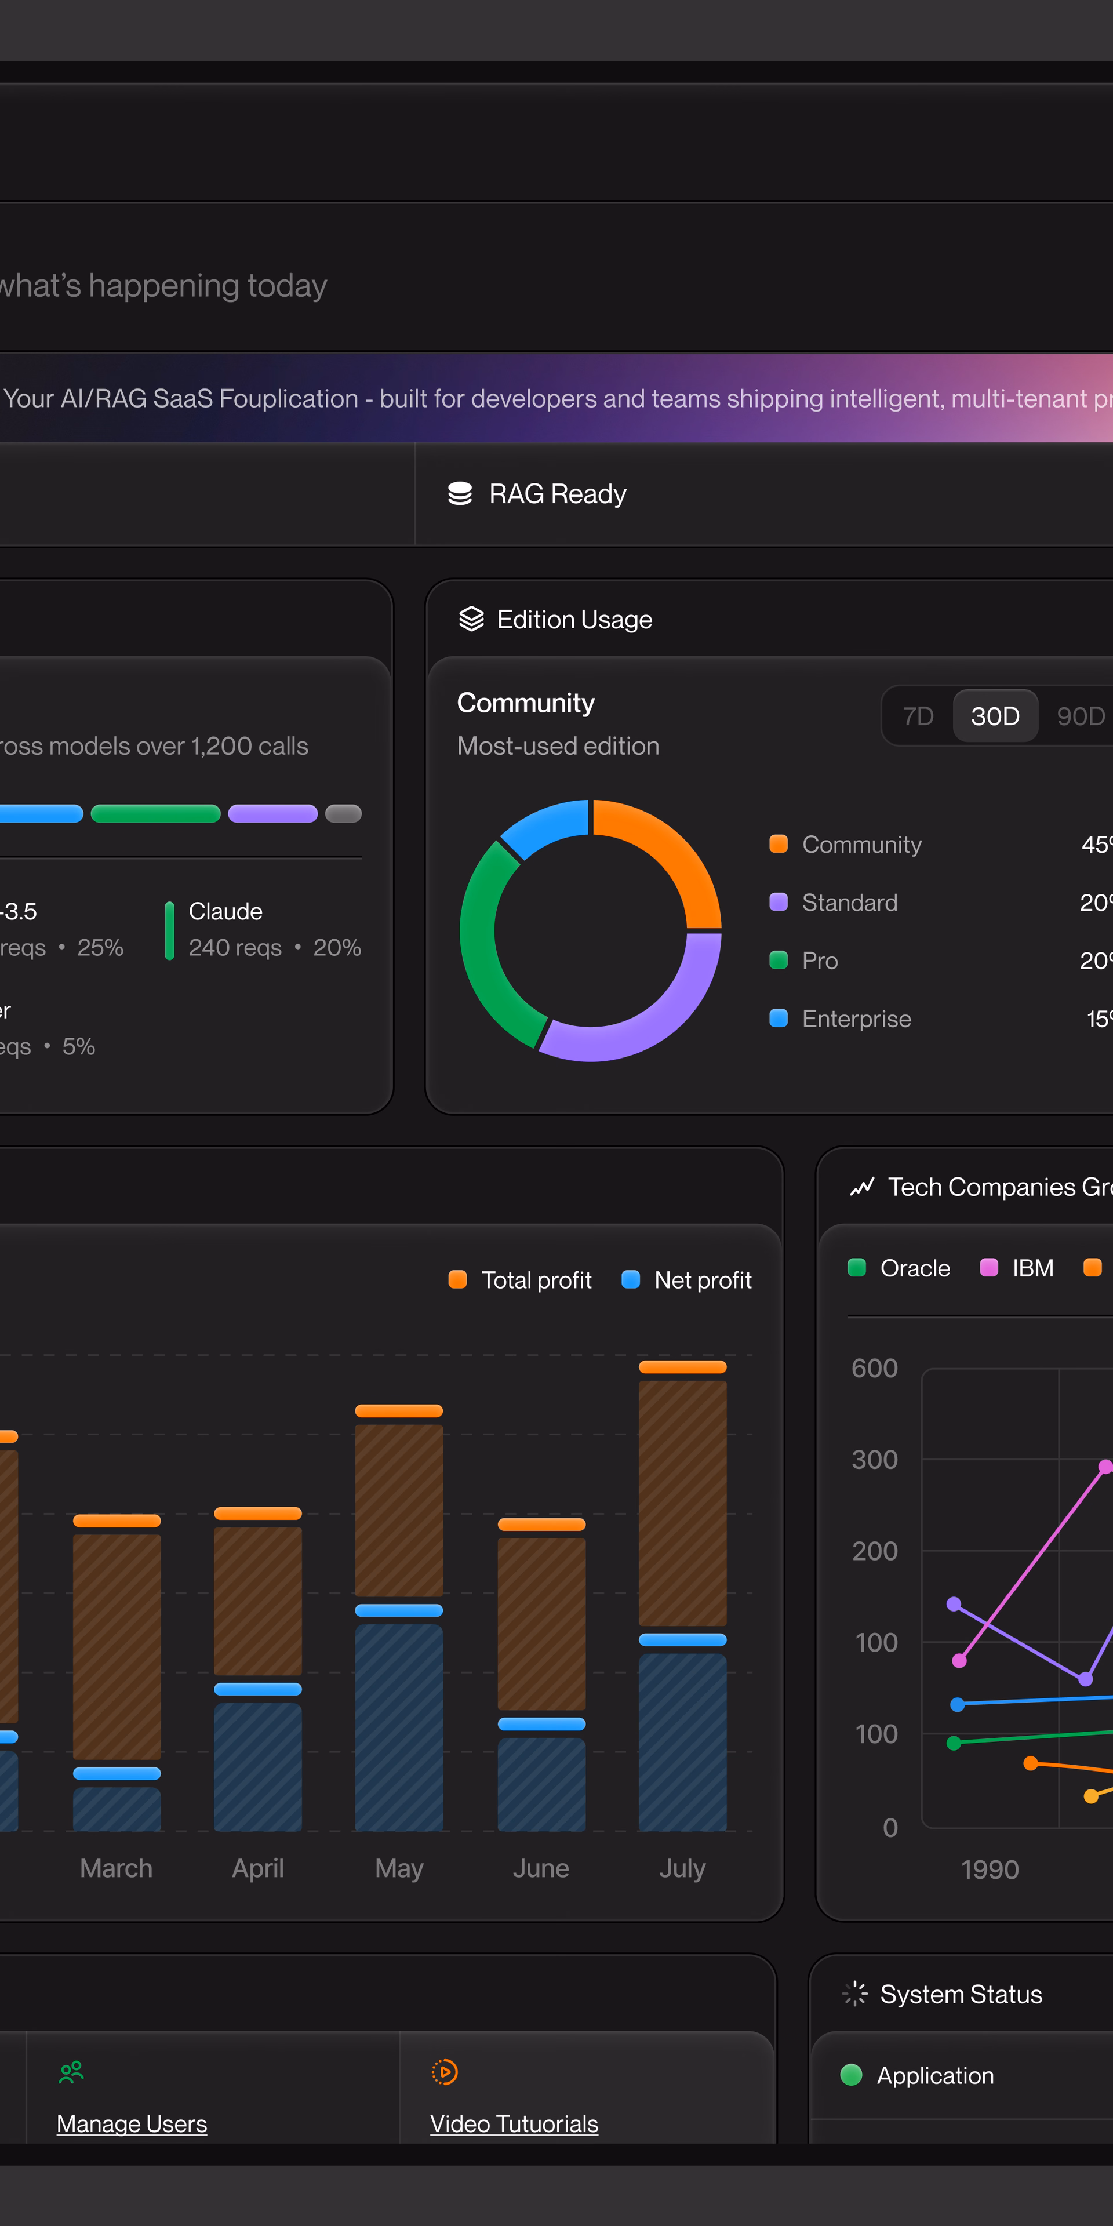This screenshot has height=2226, width=1113.
Task: Click the RAG Ready database icon
Action: coord(460,493)
